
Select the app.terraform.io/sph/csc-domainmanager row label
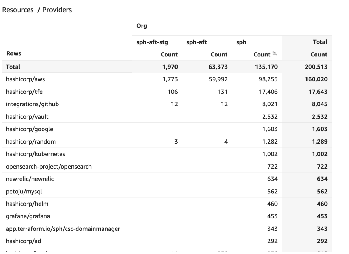coord(63,229)
